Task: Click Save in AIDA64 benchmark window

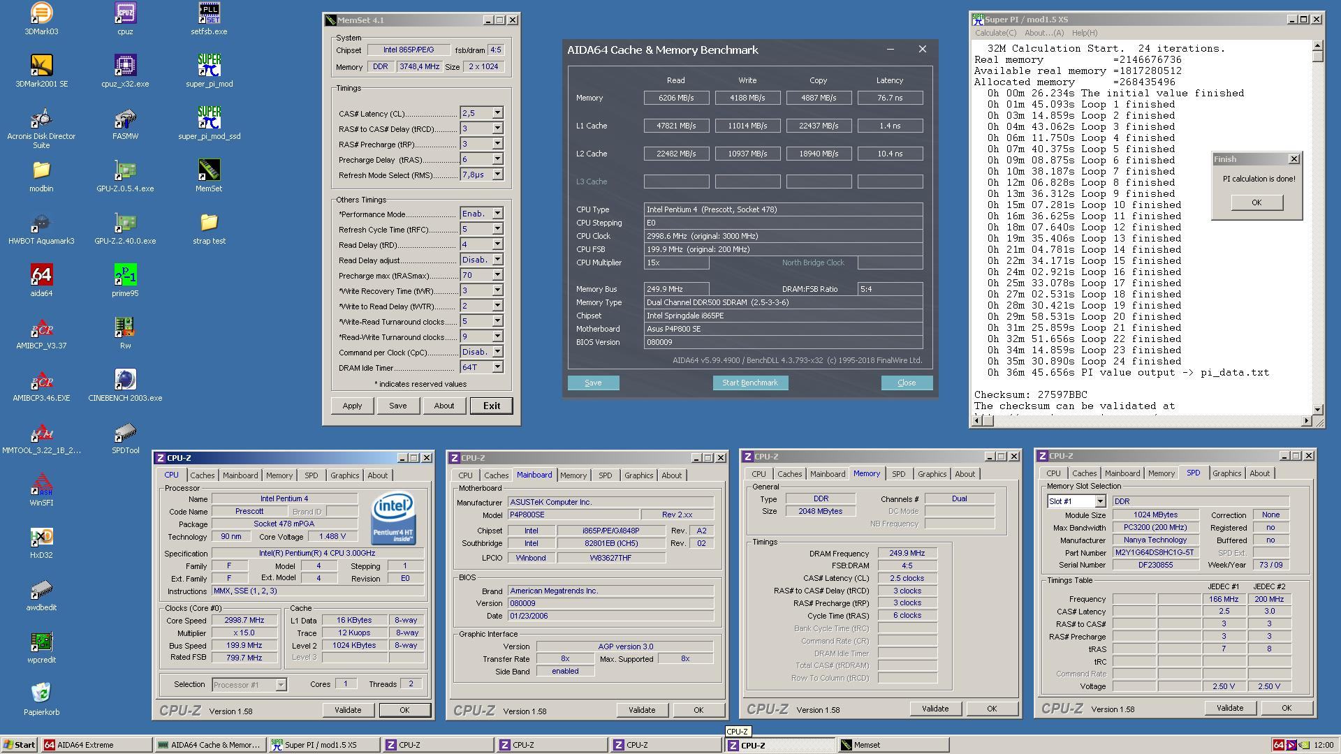Action: point(593,383)
